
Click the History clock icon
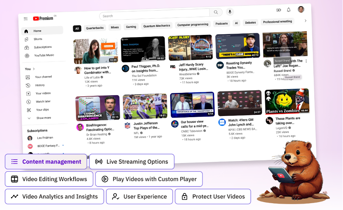[x=28, y=85]
